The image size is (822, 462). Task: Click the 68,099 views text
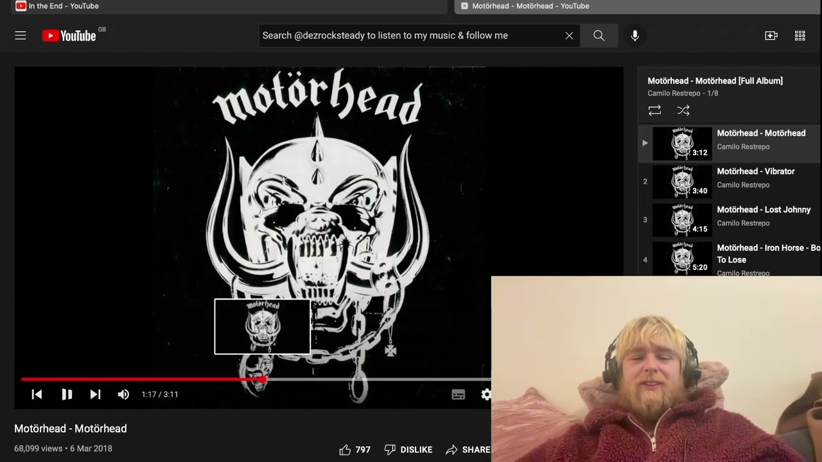click(x=38, y=449)
